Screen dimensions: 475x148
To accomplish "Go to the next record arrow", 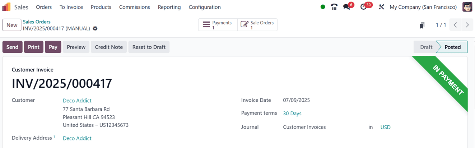I will 467,25.
